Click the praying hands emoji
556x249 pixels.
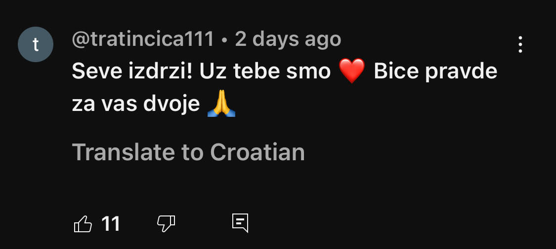click(x=221, y=103)
